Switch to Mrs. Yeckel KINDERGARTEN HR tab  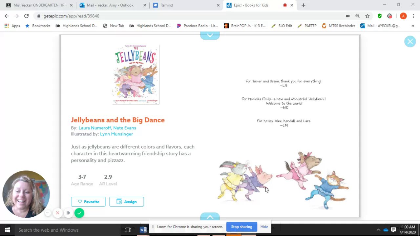click(39, 5)
